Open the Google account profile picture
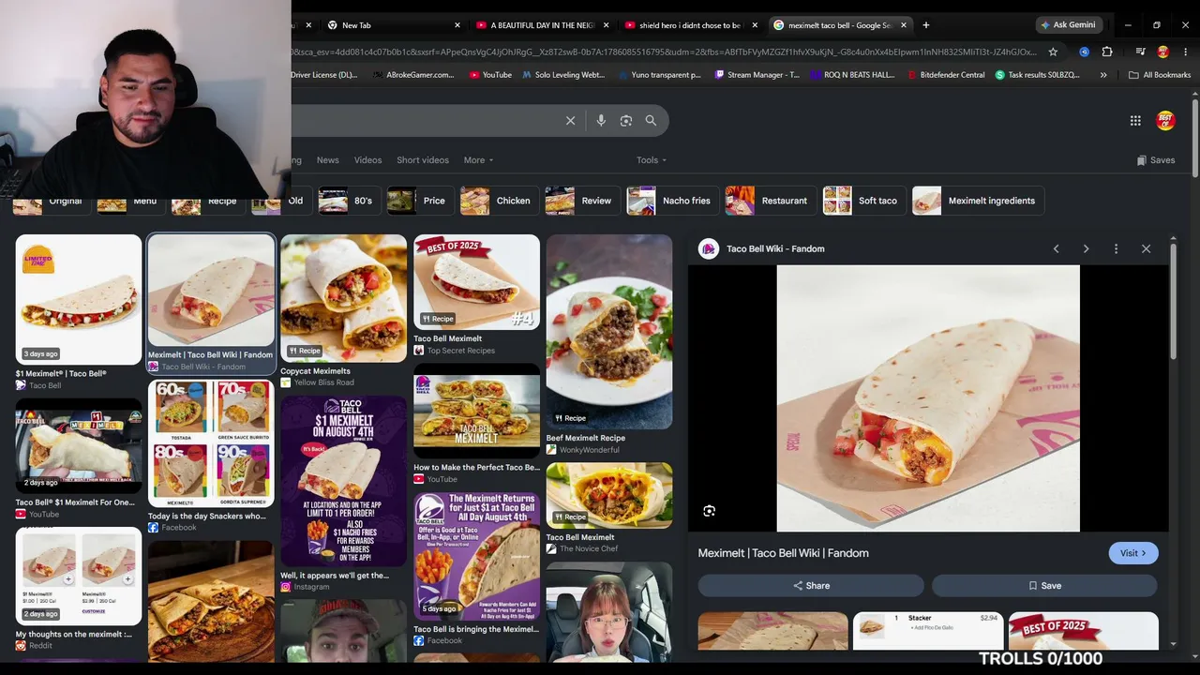 [1165, 120]
